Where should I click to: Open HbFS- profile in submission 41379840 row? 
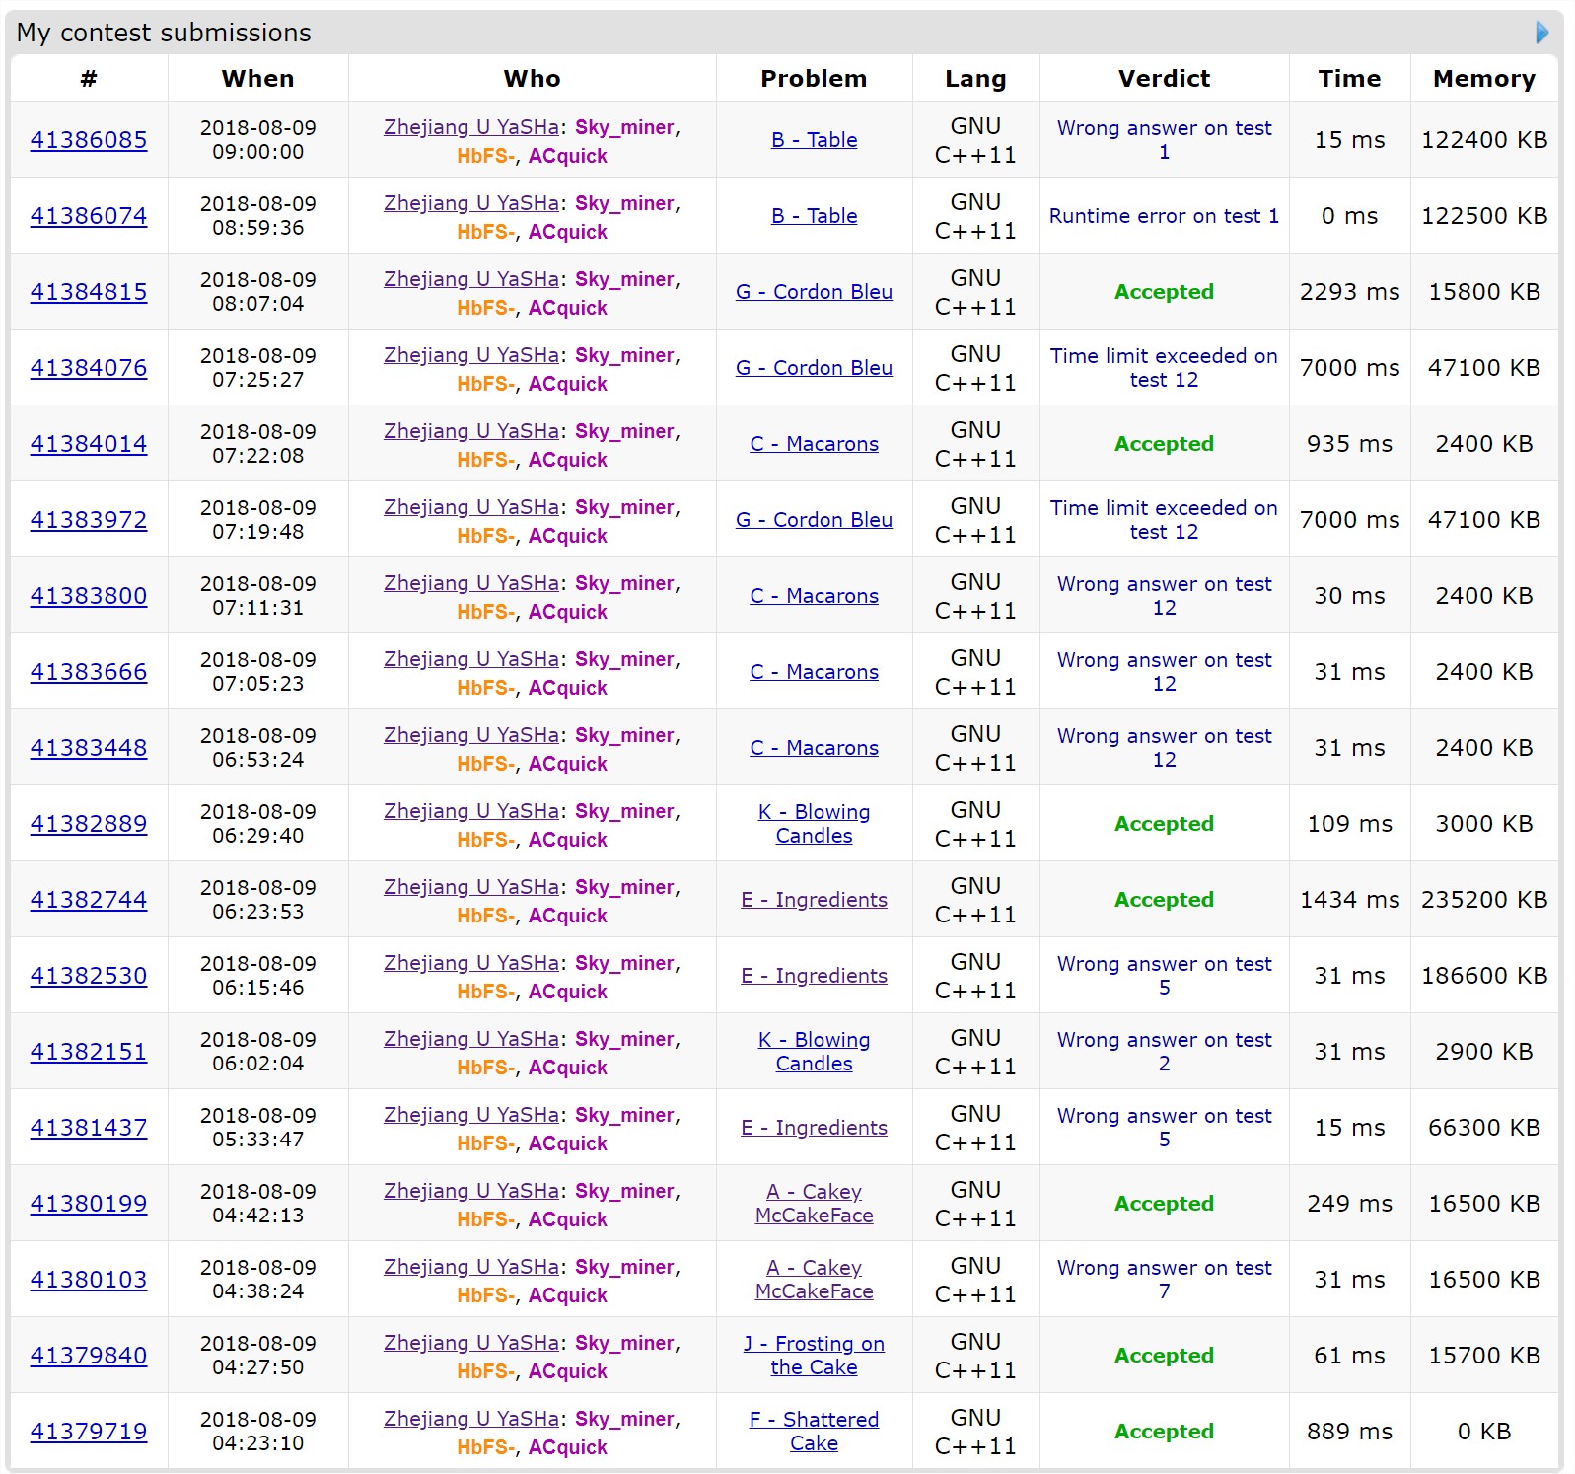[483, 1371]
